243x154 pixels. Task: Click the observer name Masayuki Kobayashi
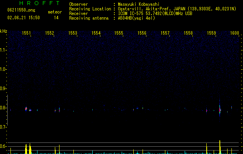click(x=138, y=4)
